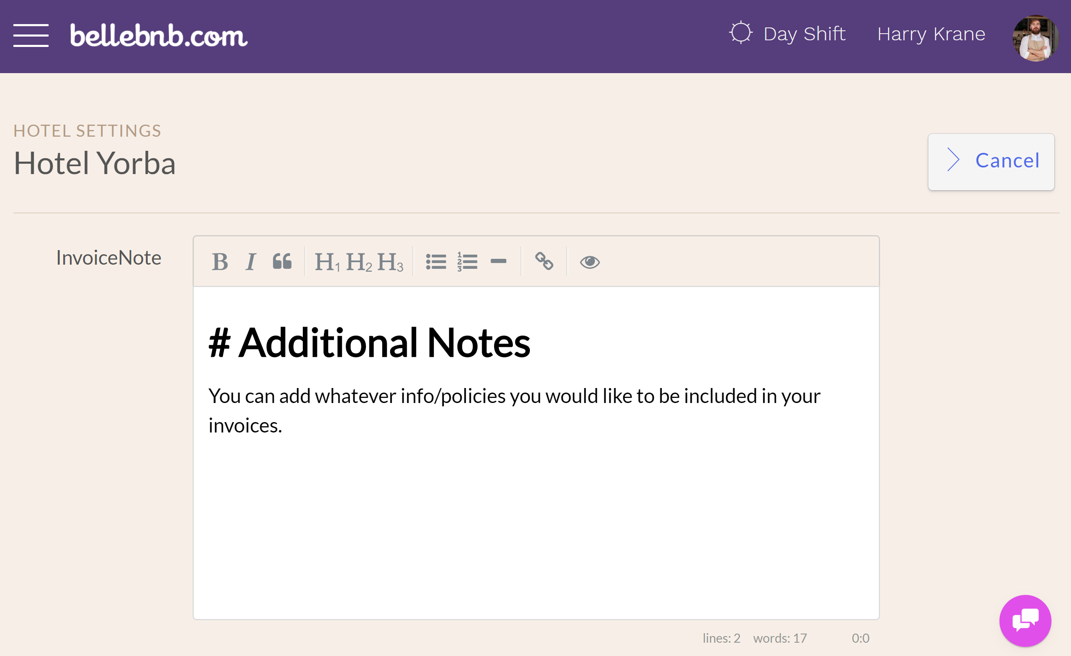Click the 'lines: 2' status text

click(x=722, y=638)
